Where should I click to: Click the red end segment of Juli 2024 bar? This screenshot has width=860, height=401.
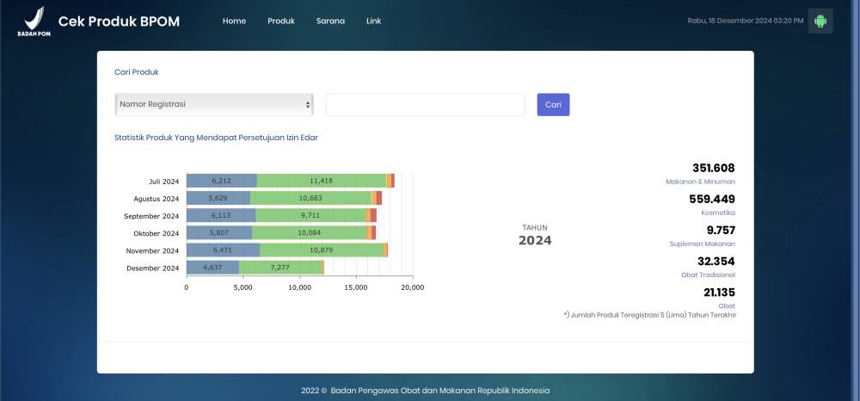393,181
